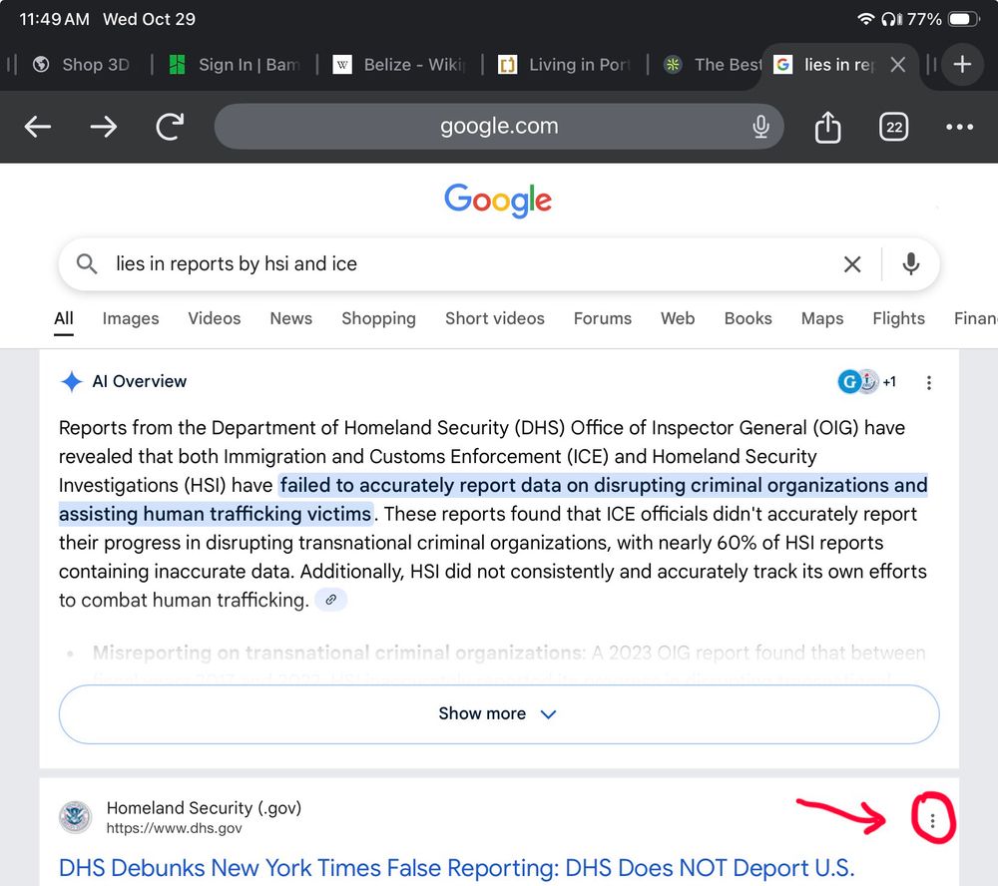Select the News results filter
The height and width of the screenshot is (886, 998).
click(290, 318)
